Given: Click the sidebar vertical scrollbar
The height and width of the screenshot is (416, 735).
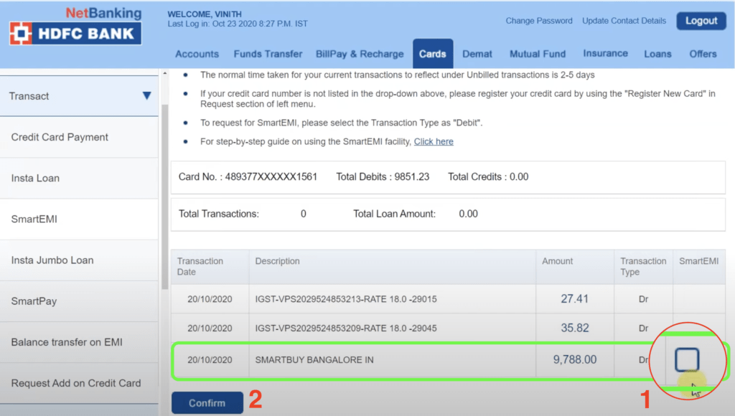Looking at the screenshot, I should pos(164,197).
